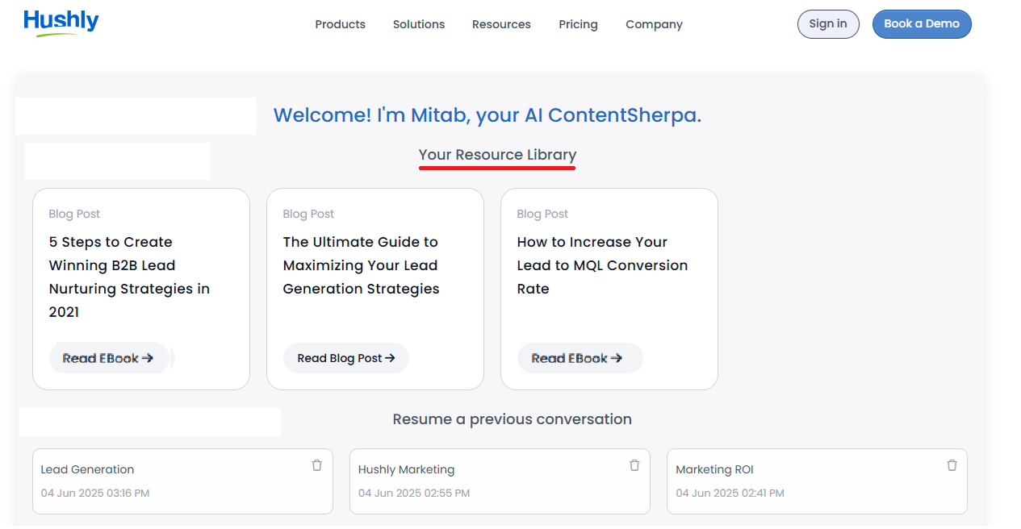
Task: Click the Sign in button
Action: point(828,24)
